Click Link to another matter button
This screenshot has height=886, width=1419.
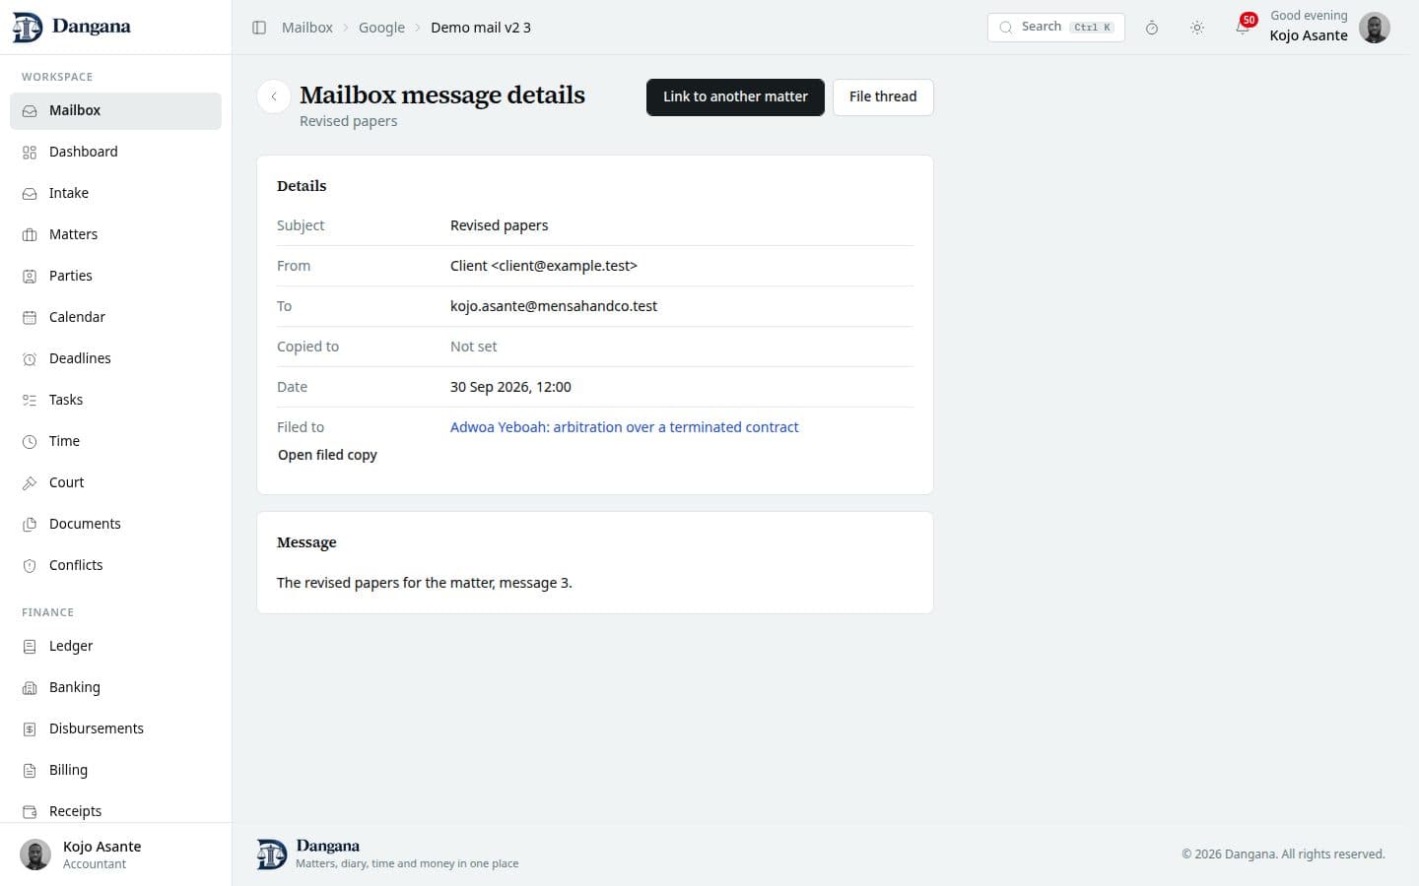pos(735,96)
